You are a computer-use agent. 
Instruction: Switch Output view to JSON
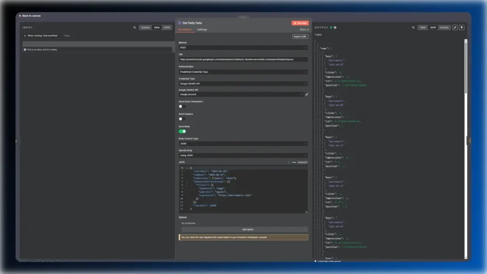[433, 27]
